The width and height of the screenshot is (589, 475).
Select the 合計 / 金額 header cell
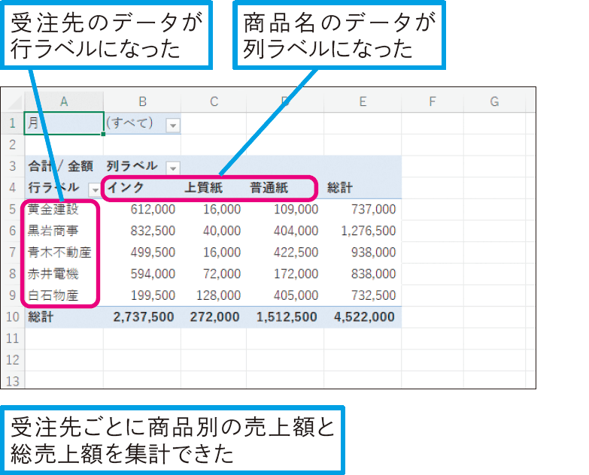coord(60,166)
